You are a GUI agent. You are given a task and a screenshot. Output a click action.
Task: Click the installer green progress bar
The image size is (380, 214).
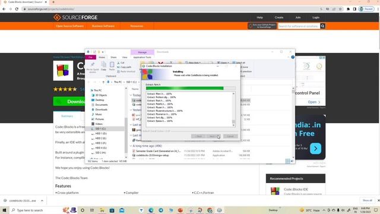point(191,89)
